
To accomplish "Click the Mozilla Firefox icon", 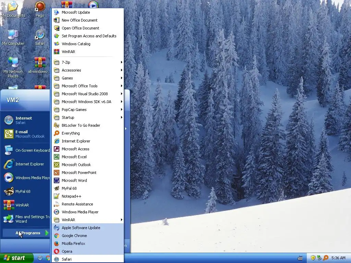I will 57,243.
